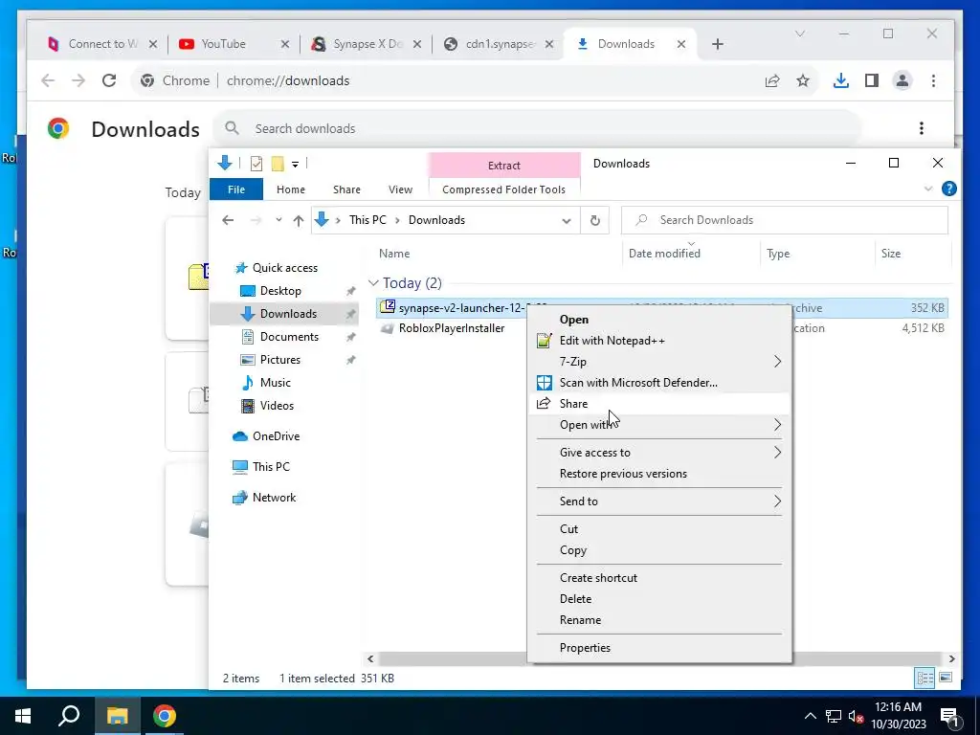
Task: Select Documents in the navigation pane
Action: click(x=289, y=337)
